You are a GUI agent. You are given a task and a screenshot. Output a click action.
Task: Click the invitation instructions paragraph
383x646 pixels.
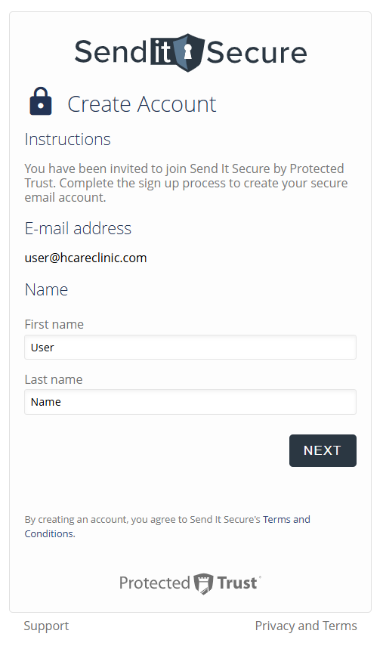coord(186,183)
